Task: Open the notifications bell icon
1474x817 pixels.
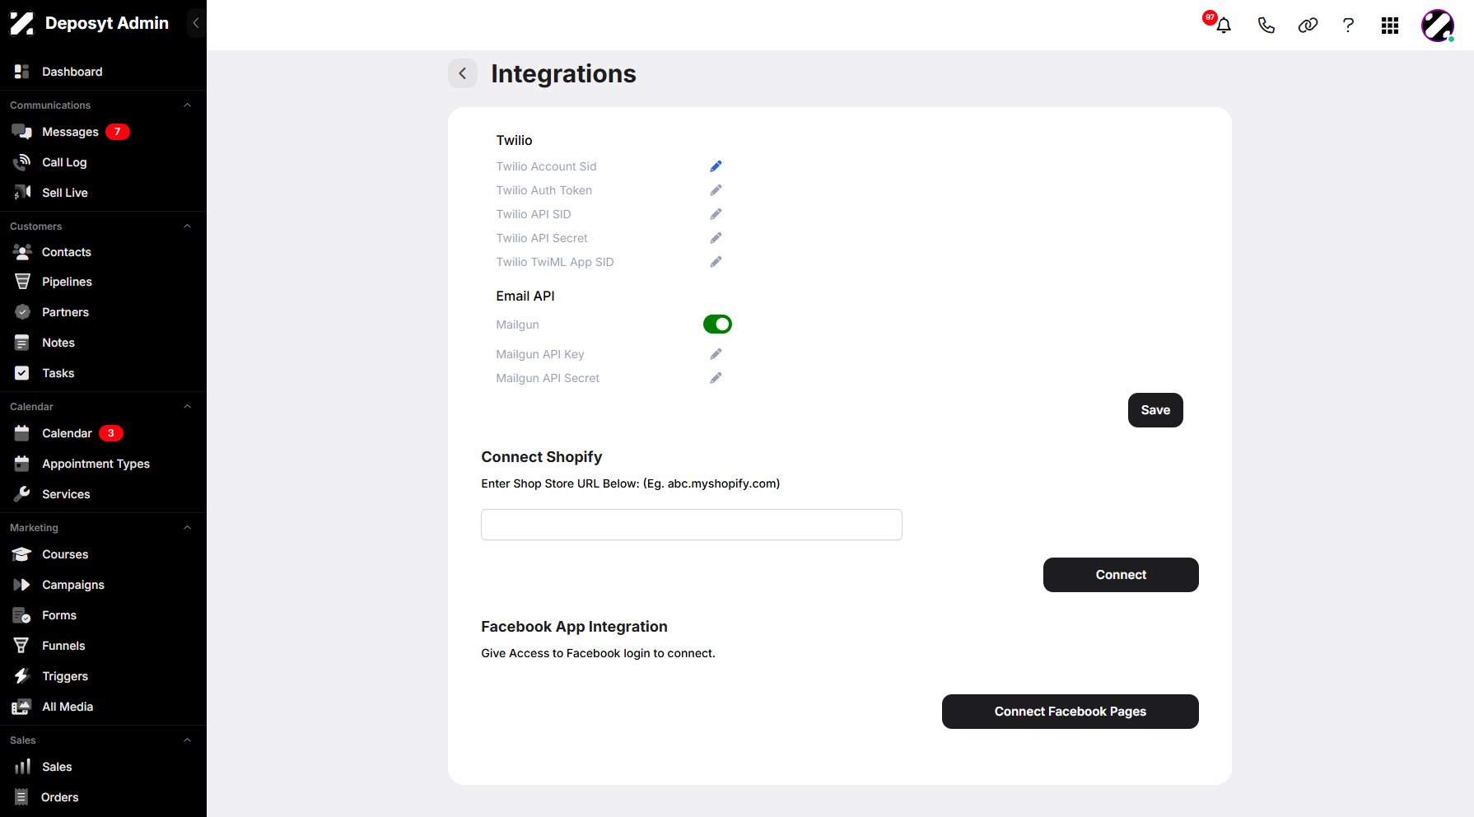Action: (x=1224, y=26)
